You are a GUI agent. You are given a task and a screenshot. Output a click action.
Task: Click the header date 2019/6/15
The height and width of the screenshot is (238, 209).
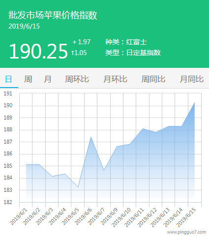tap(24, 26)
